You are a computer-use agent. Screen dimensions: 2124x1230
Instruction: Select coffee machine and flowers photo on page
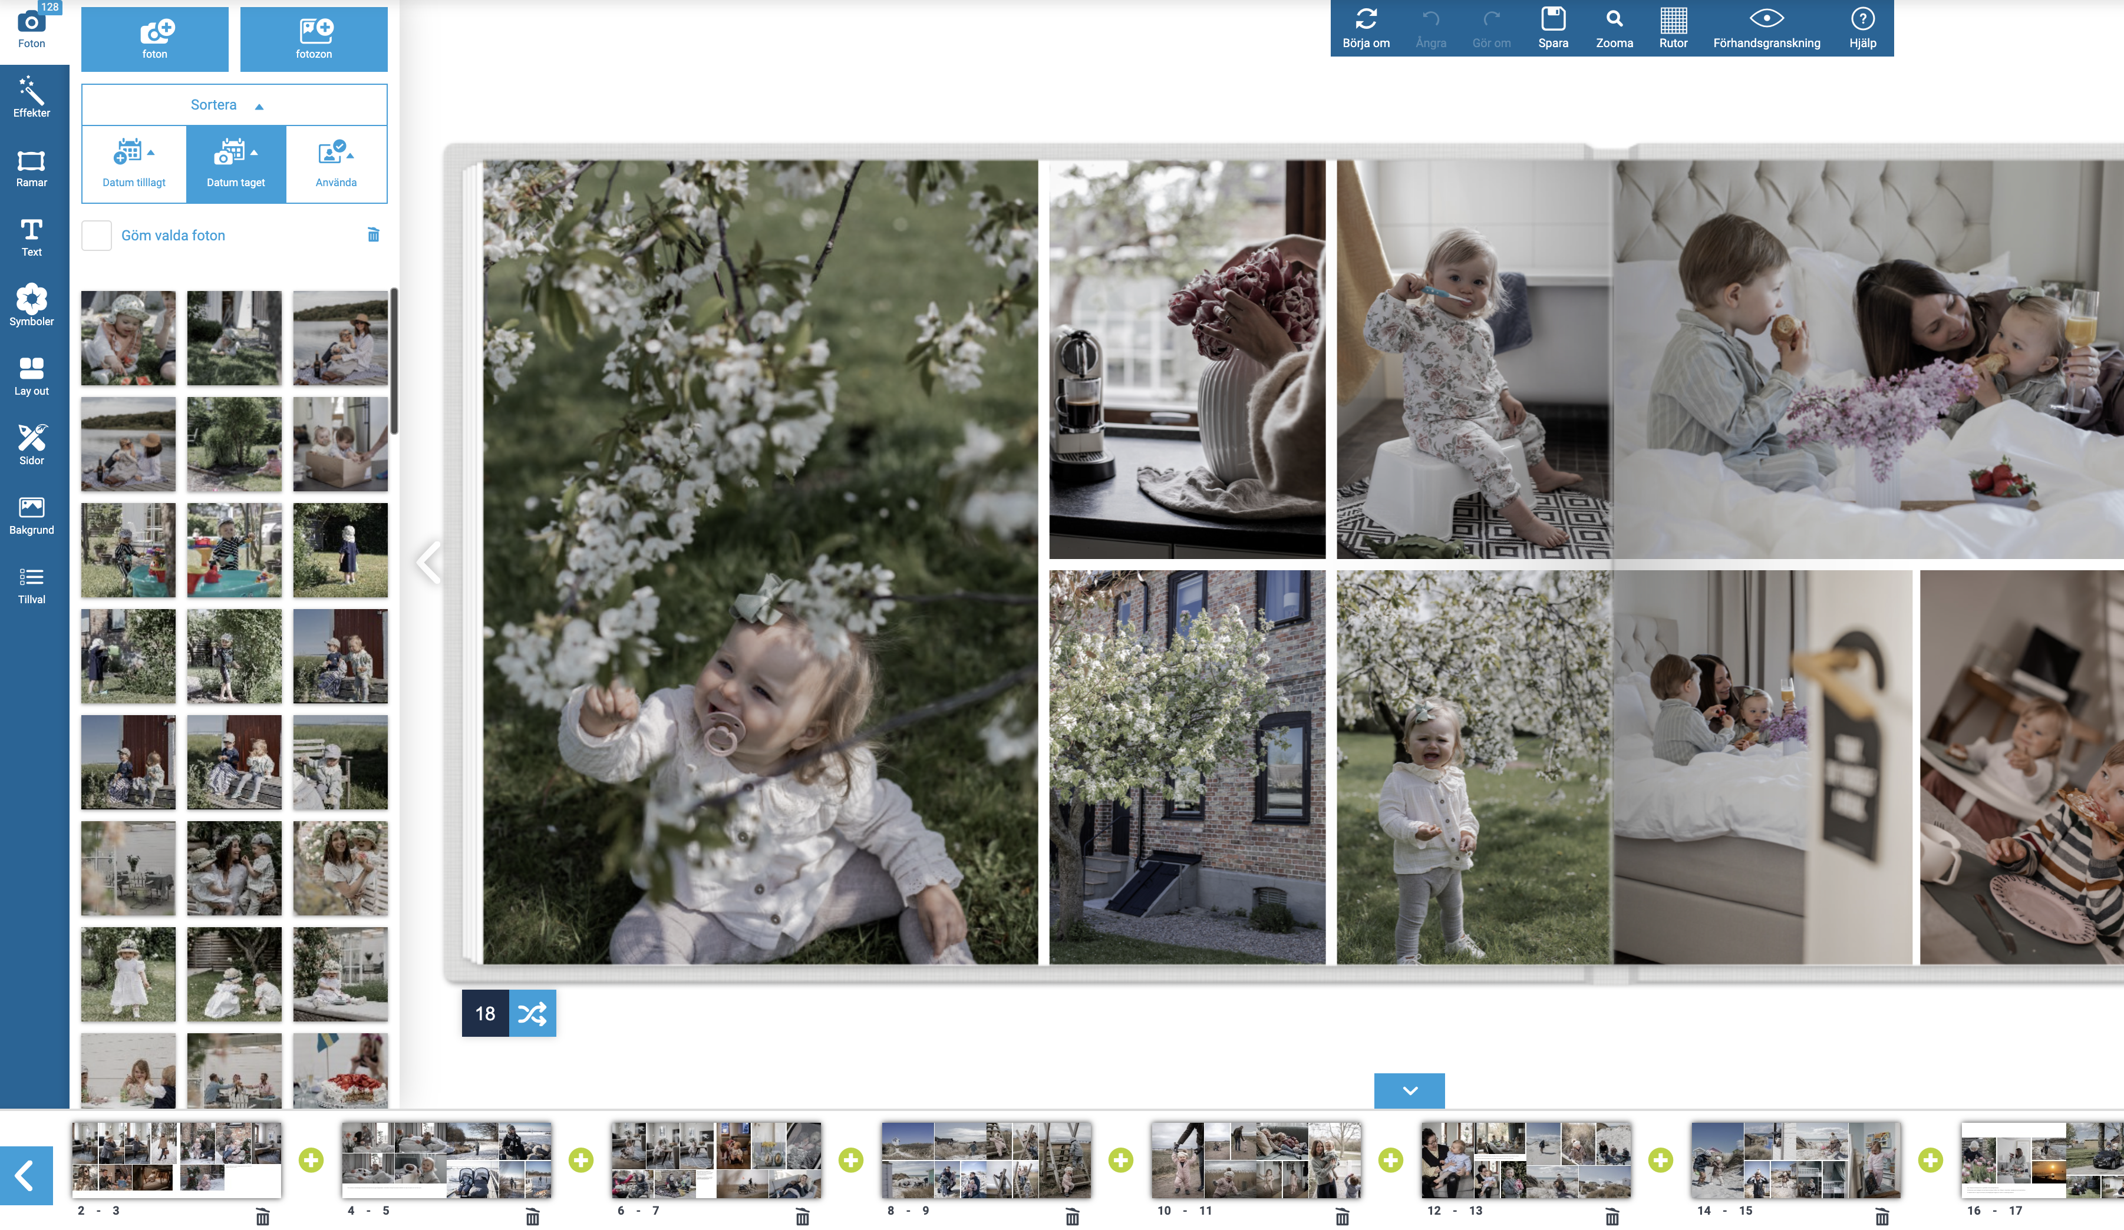point(1187,359)
